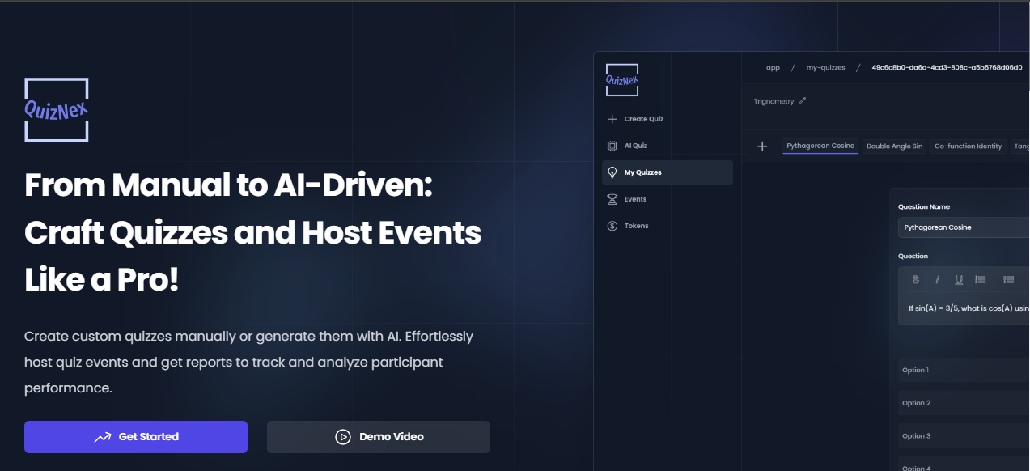Click the QuizNex logo in the app sidebar
Image resolution: width=1030 pixels, height=471 pixels.
point(622,80)
